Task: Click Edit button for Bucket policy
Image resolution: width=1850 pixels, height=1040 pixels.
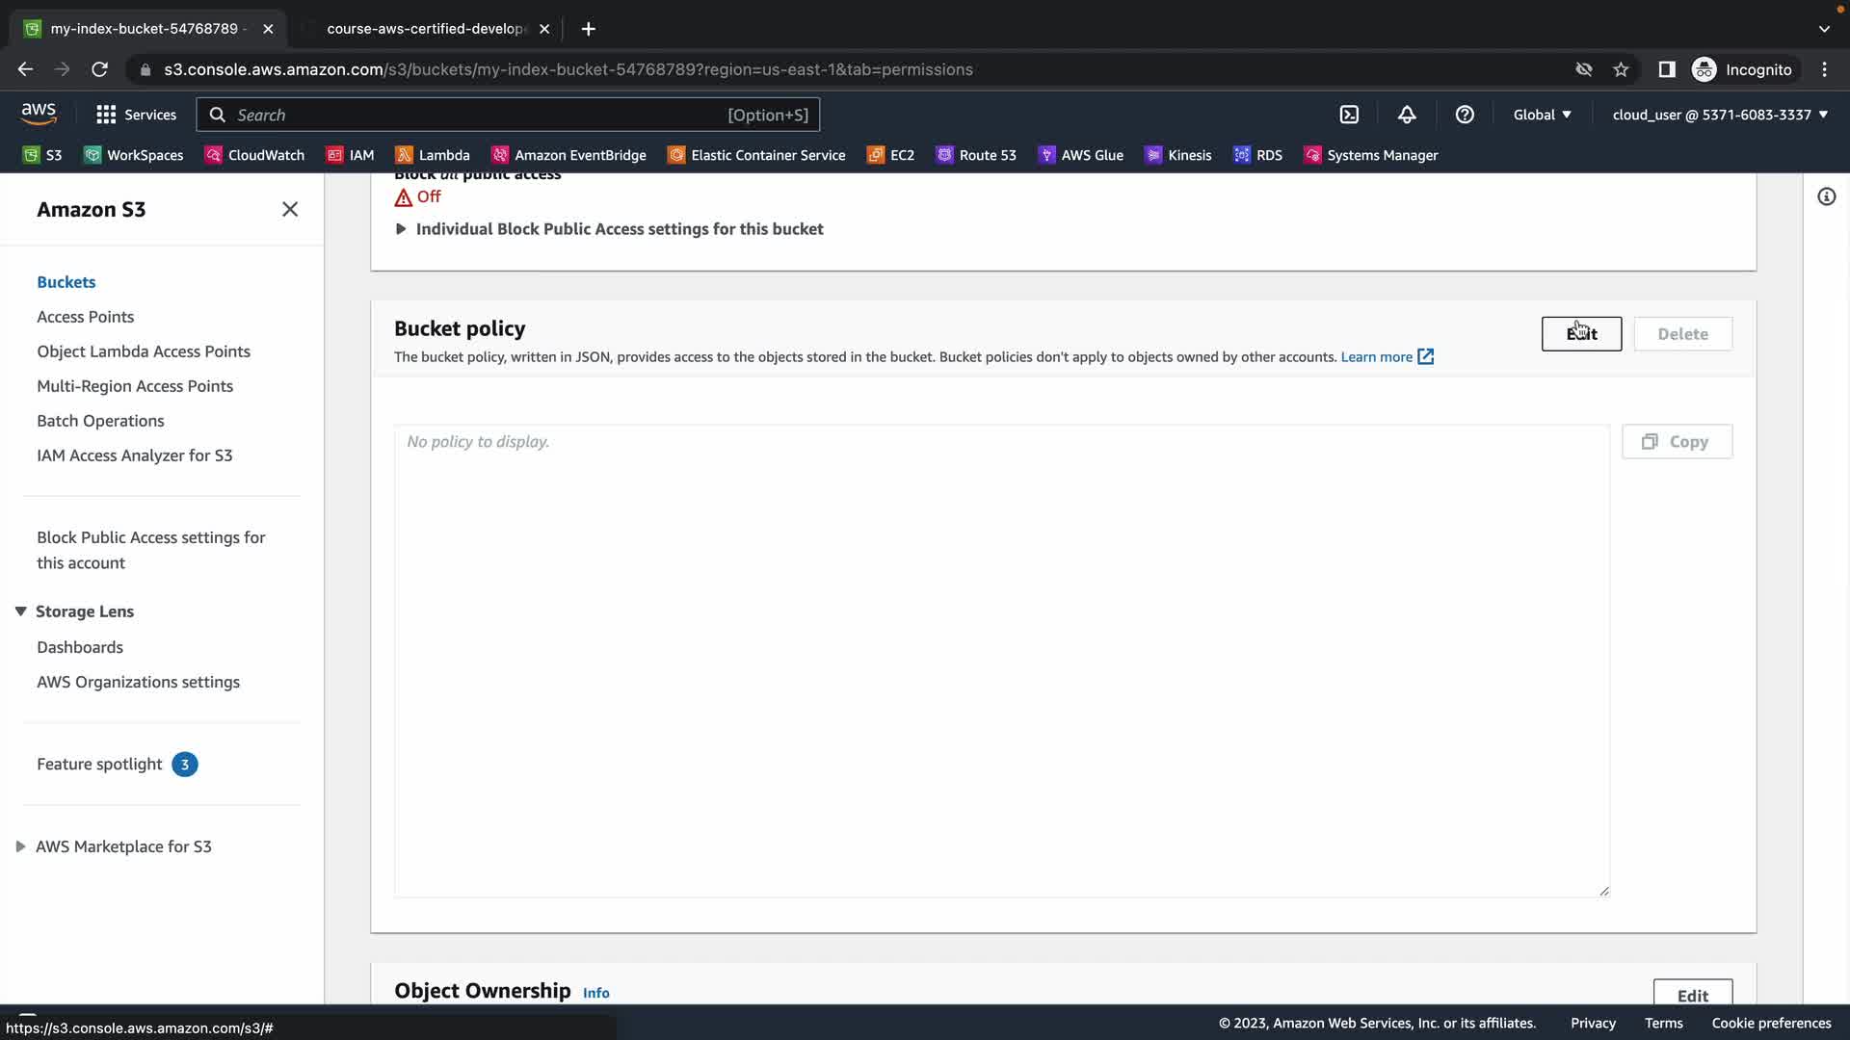Action: (x=1581, y=334)
